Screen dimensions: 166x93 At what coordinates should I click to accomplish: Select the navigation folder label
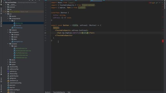(x=15, y=32)
